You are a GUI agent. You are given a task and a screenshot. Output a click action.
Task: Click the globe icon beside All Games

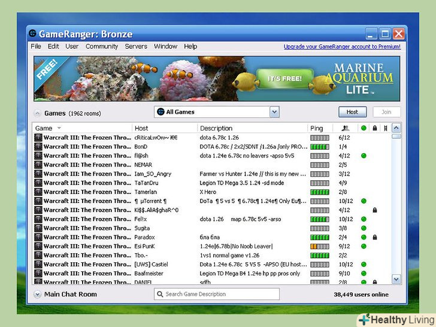(160, 112)
